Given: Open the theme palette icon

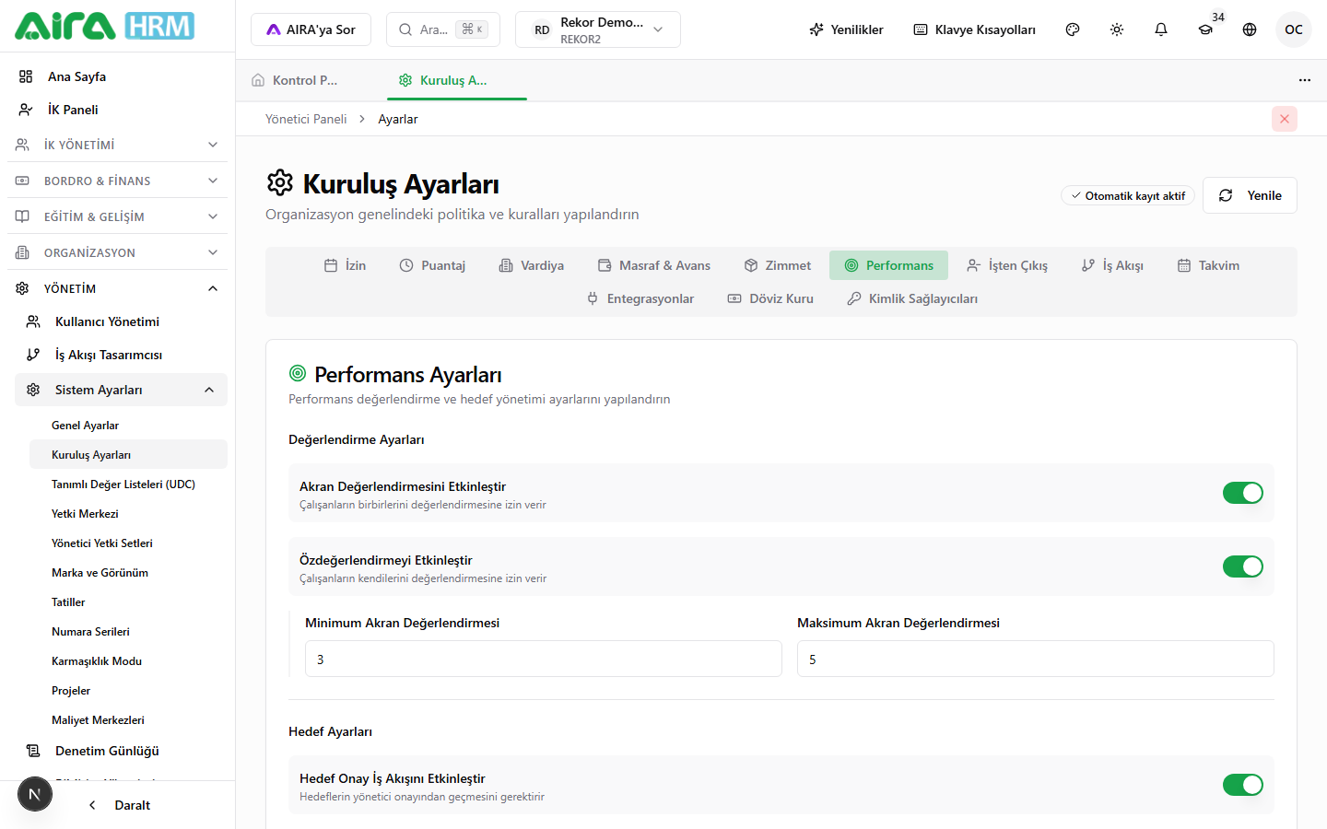Looking at the screenshot, I should [1073, 29].
